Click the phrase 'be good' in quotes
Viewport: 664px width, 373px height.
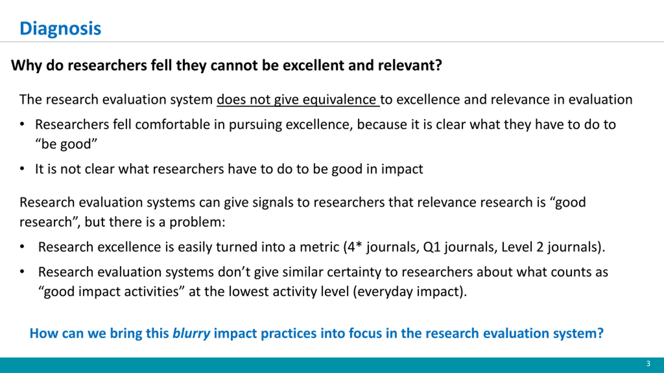[66, 144]
